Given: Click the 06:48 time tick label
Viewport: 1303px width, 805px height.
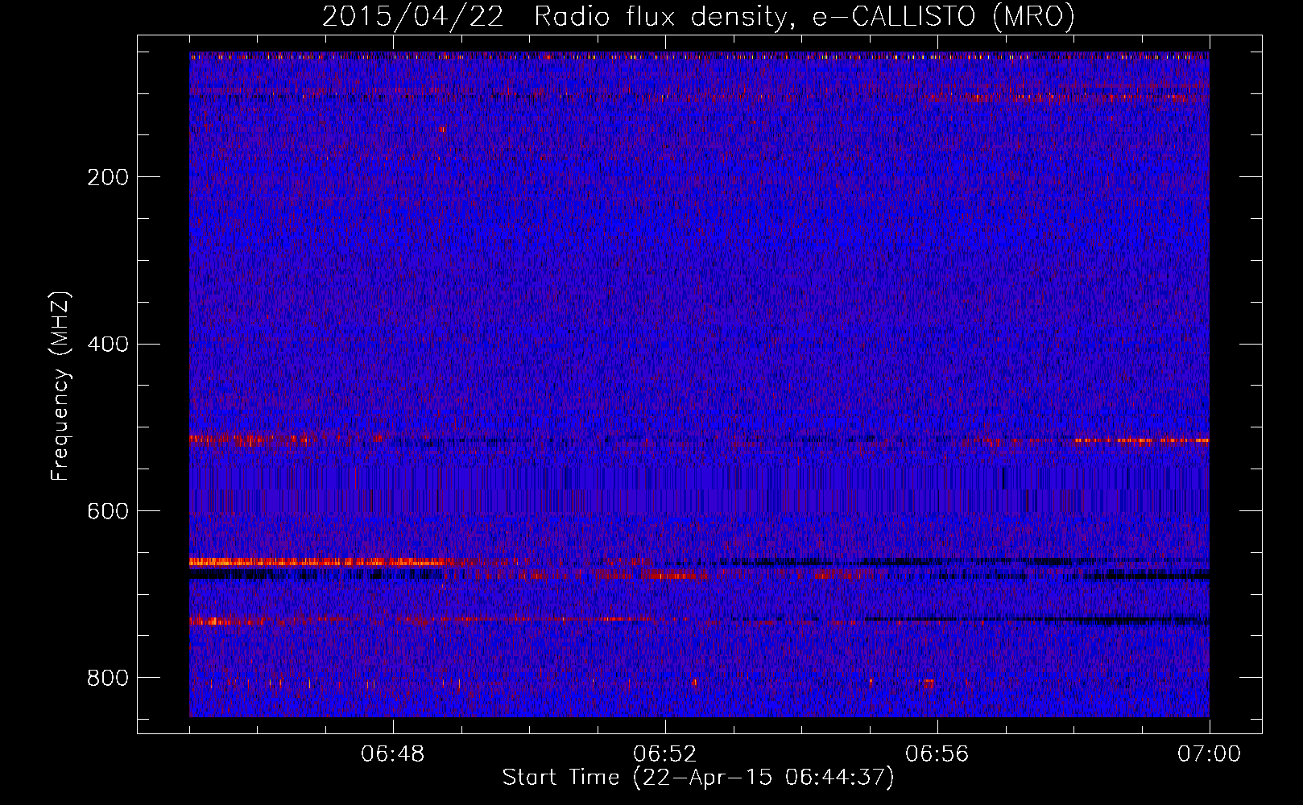Looking at the screenshot, I should [392, 754].
